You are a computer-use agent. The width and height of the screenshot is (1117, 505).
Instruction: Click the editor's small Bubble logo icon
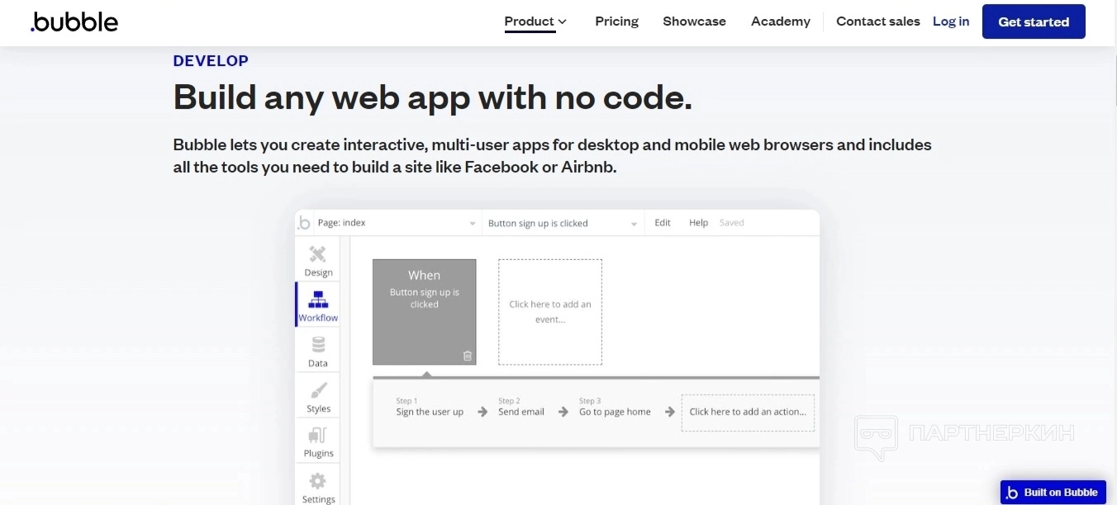(x=304, y=223)
